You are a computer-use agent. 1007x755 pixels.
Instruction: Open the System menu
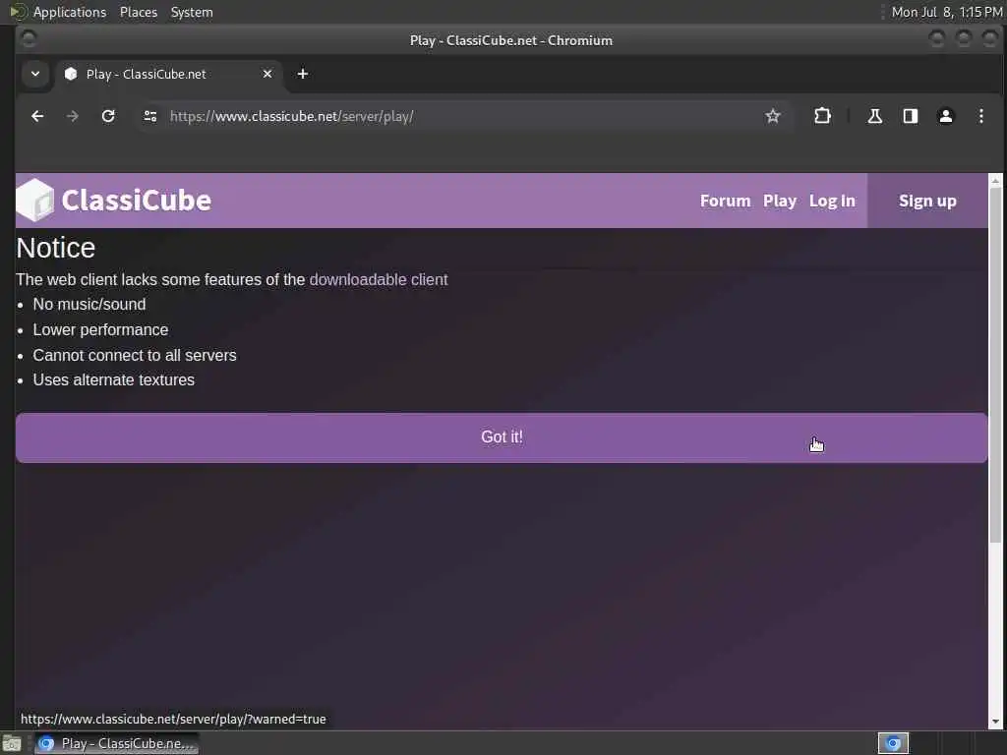coord(192,12)
